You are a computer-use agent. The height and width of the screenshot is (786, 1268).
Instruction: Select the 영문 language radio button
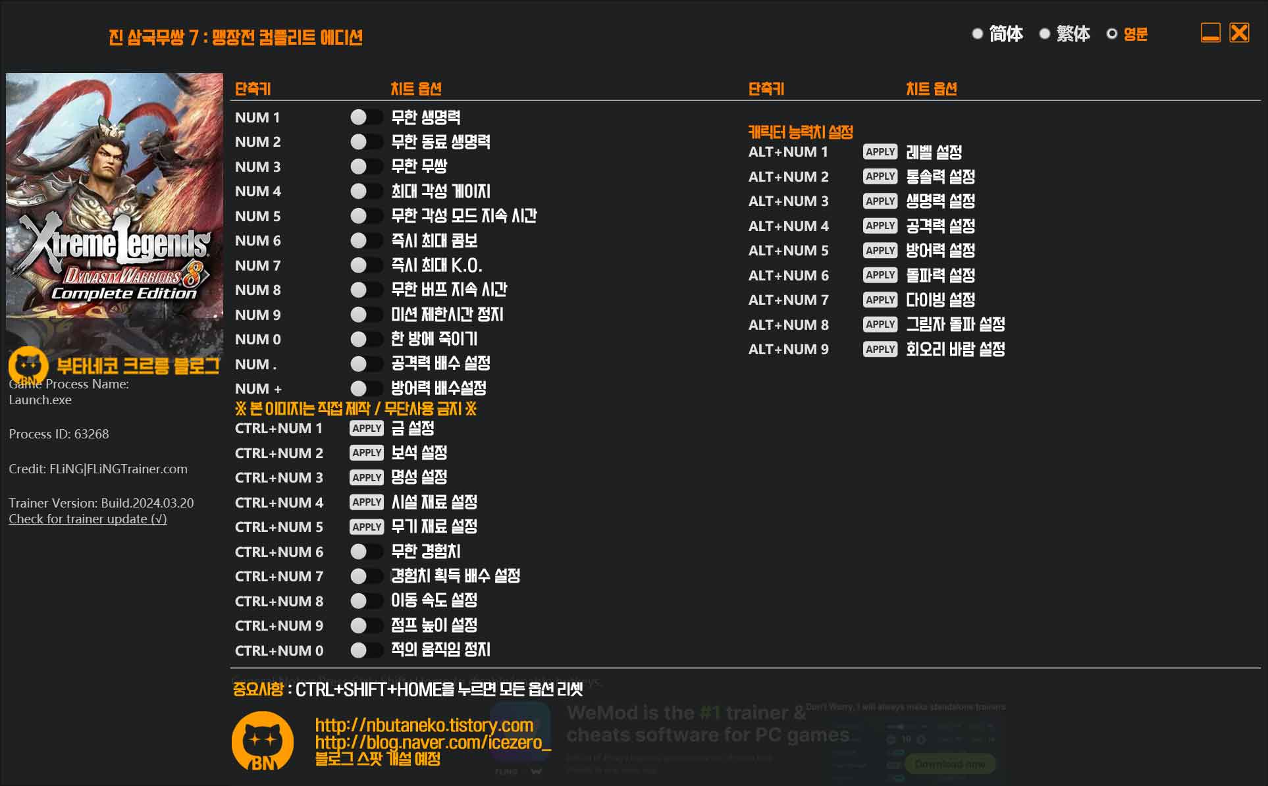tap(1112, 34)
